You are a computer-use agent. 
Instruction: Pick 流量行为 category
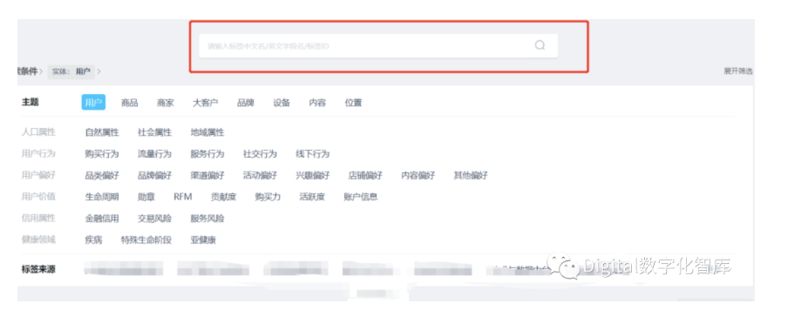click(x=154, y=154)
